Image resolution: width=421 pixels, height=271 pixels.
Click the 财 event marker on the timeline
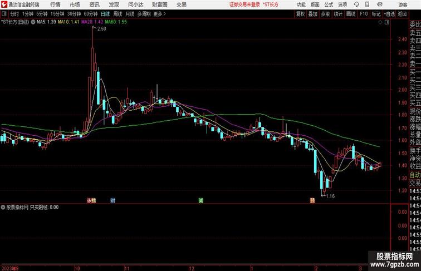tap(112, 200)
